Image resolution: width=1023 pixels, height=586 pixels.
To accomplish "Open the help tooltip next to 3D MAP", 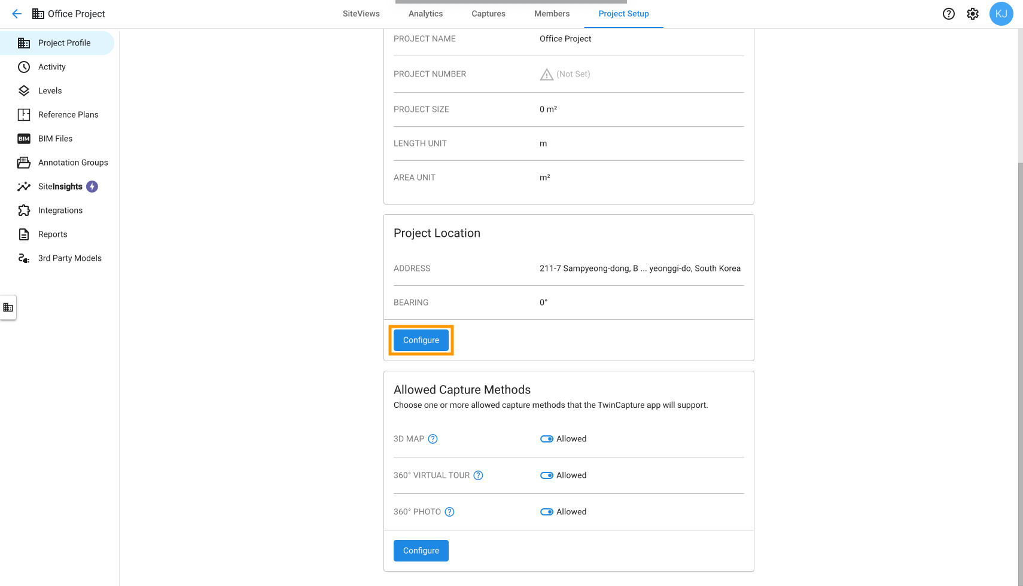I will click(x=433, y=438).
